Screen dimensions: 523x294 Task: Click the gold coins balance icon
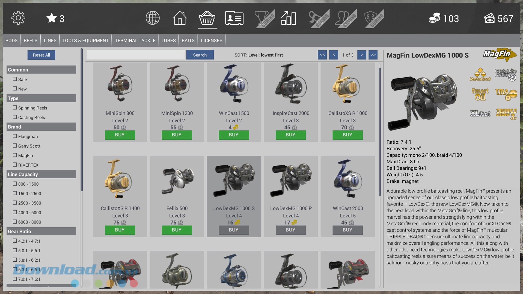click(x=434, y=18)
